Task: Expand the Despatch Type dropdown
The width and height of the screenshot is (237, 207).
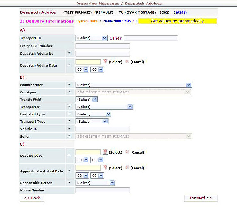Action: 94,114
